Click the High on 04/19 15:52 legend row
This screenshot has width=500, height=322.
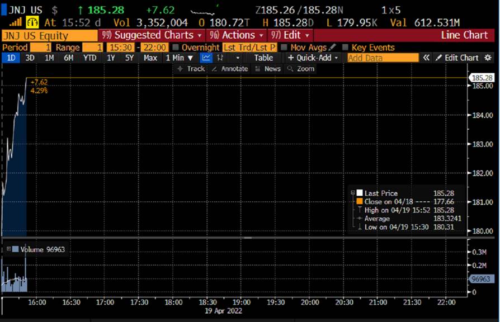(x=407, y=210)
